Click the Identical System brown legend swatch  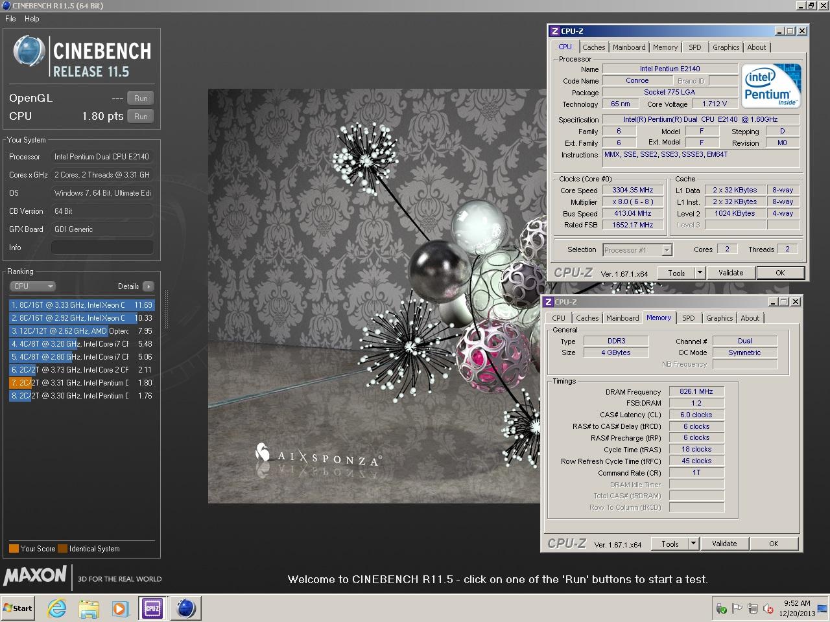62,549
